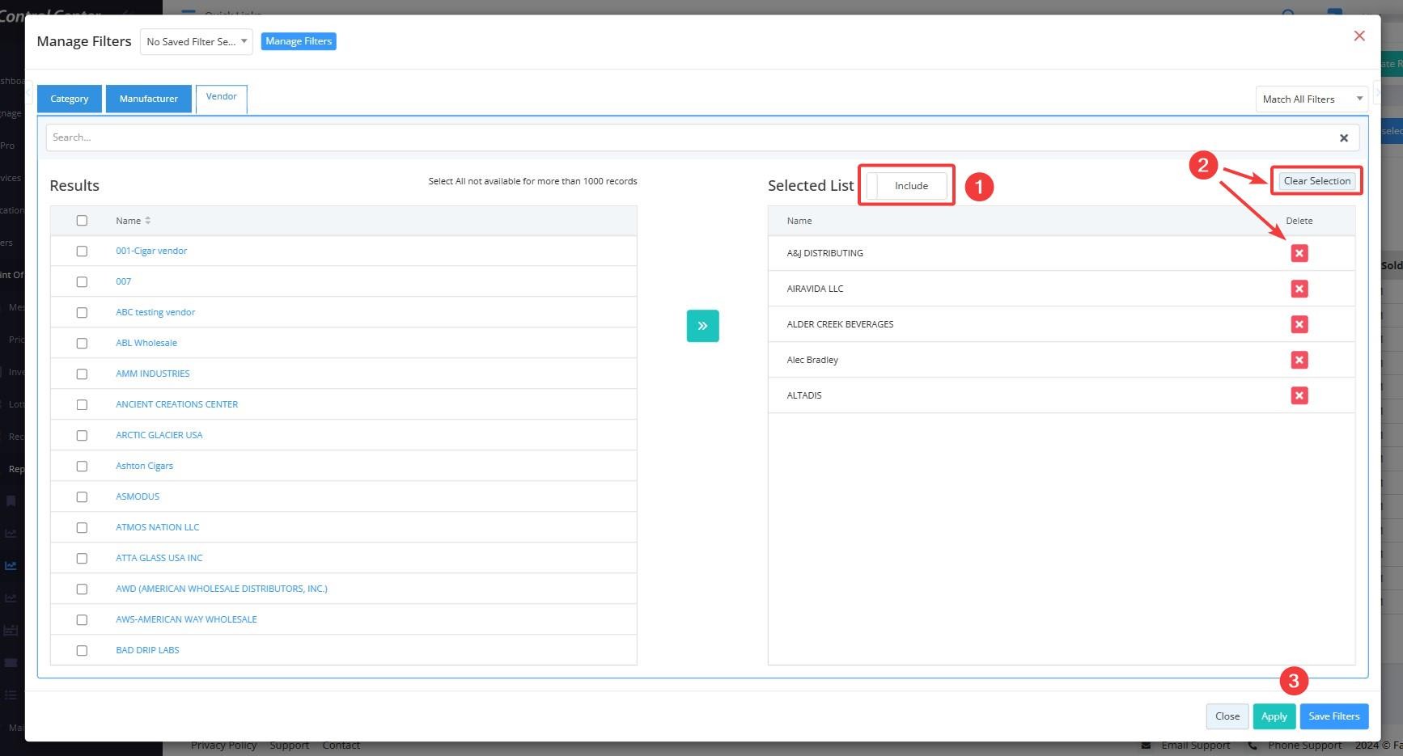
Task: Remove Alec Bradley with red X icon
Action: tap(1299, 360)
